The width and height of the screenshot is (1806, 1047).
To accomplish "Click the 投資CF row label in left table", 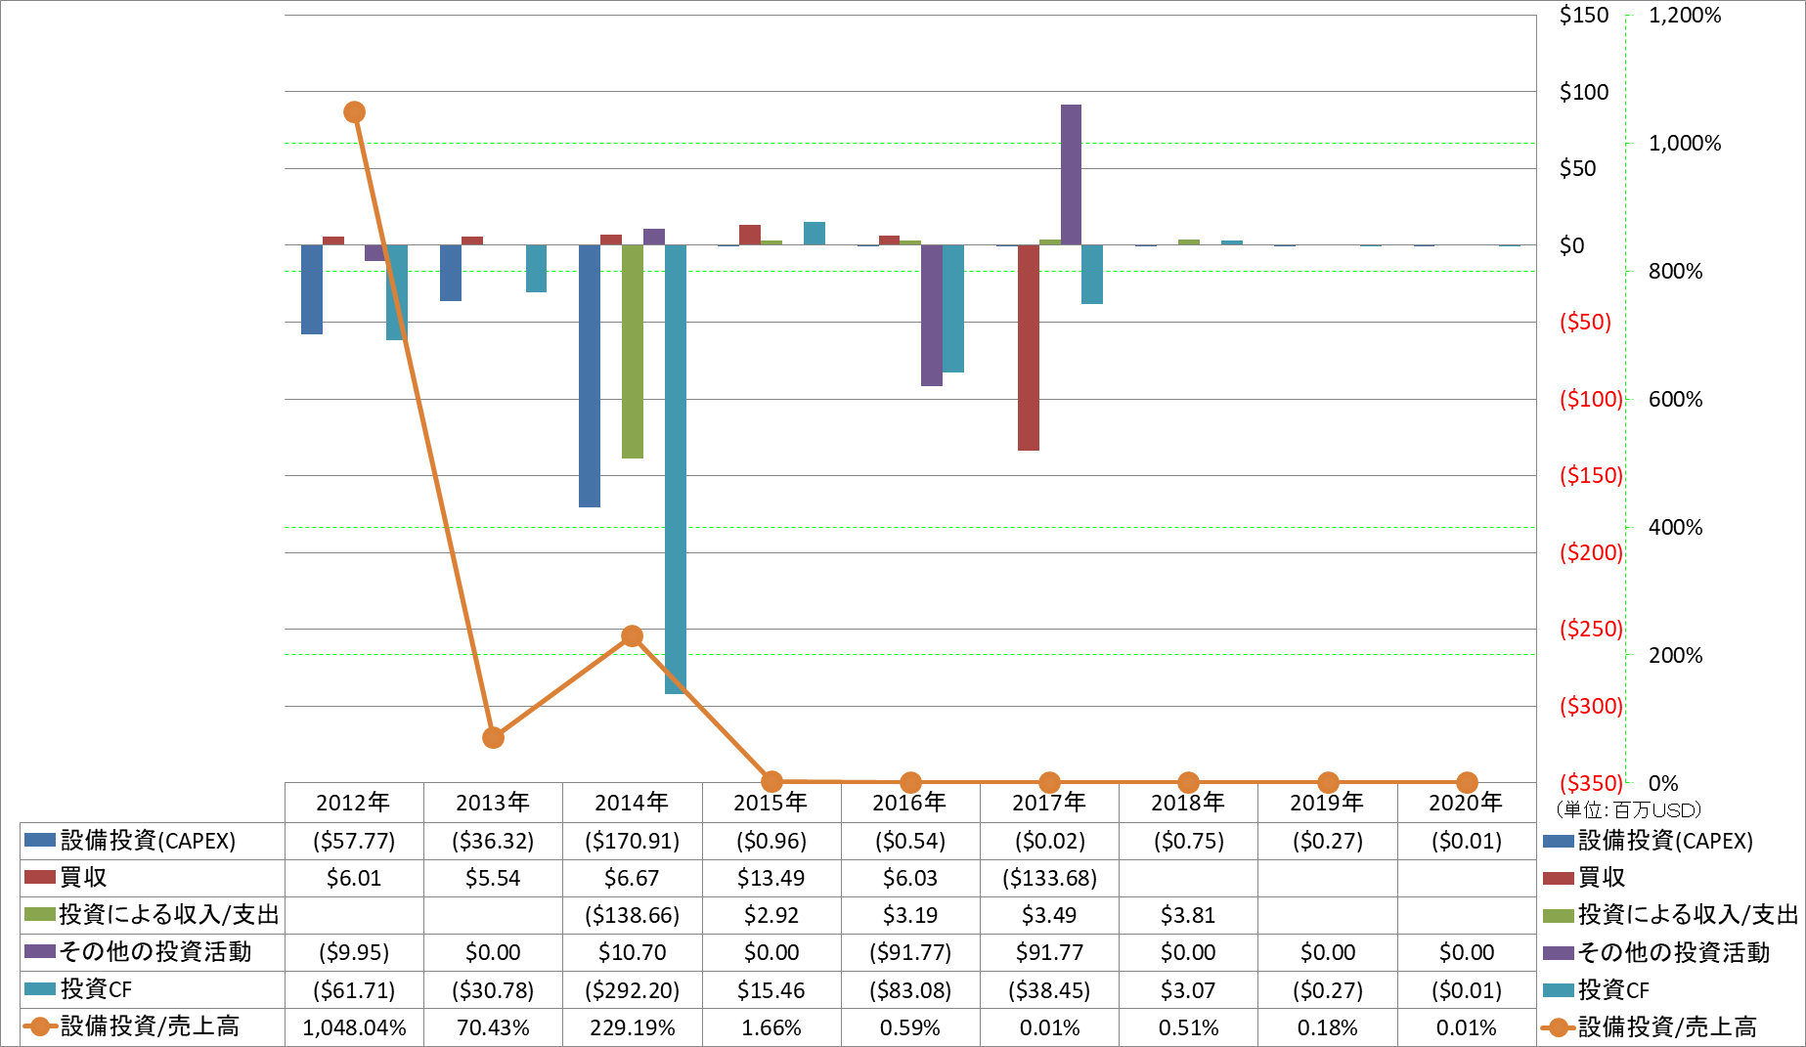I will coord(96,989).
